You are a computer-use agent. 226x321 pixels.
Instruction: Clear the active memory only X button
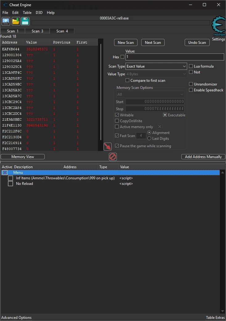[x=160, y=127]
